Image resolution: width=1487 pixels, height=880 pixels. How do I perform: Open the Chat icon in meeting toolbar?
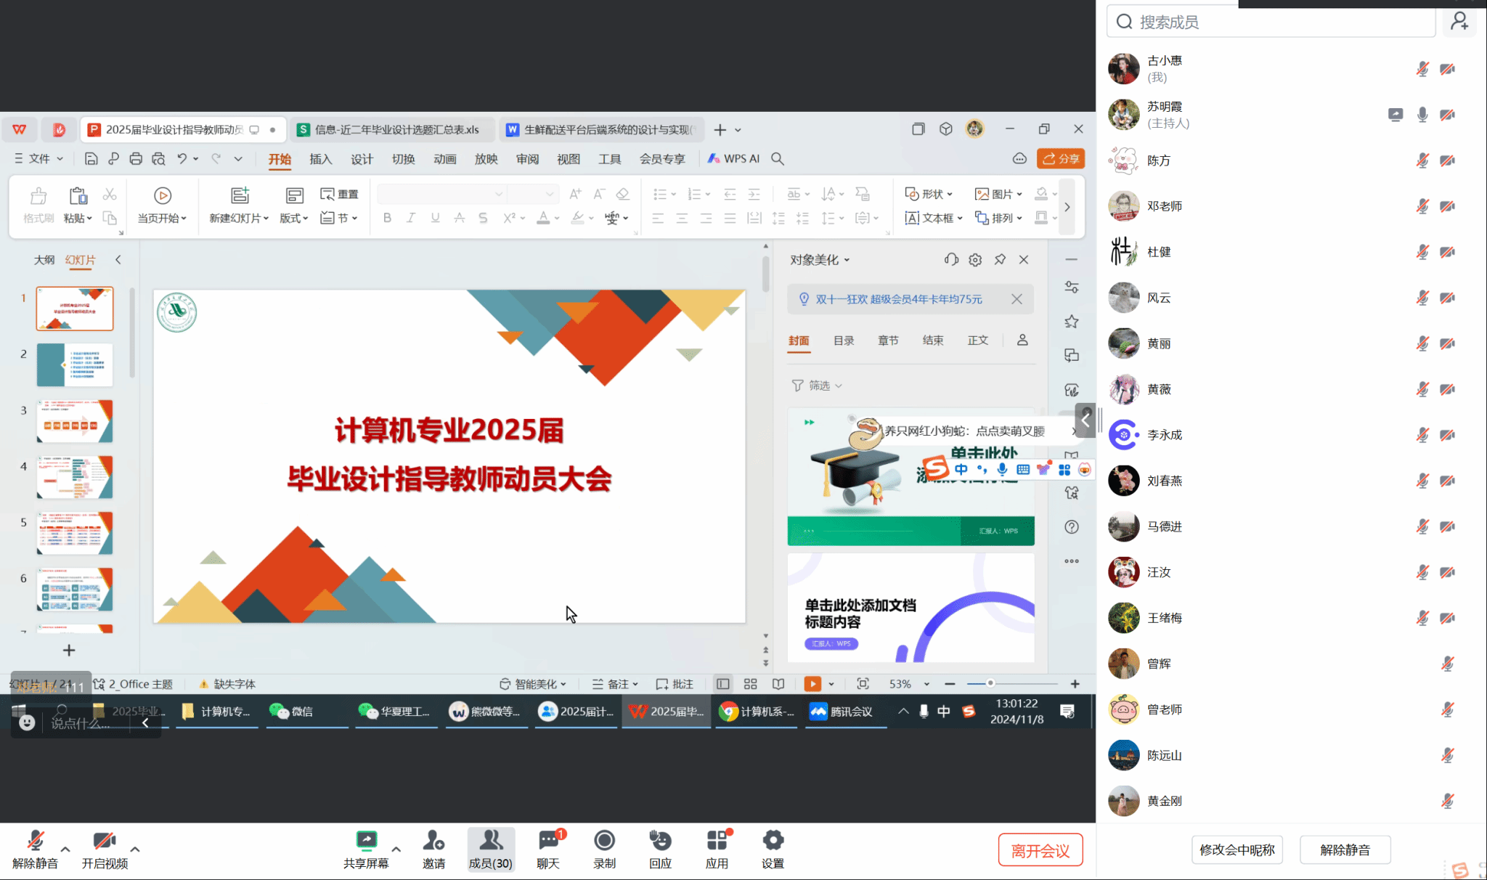(548, 842)
